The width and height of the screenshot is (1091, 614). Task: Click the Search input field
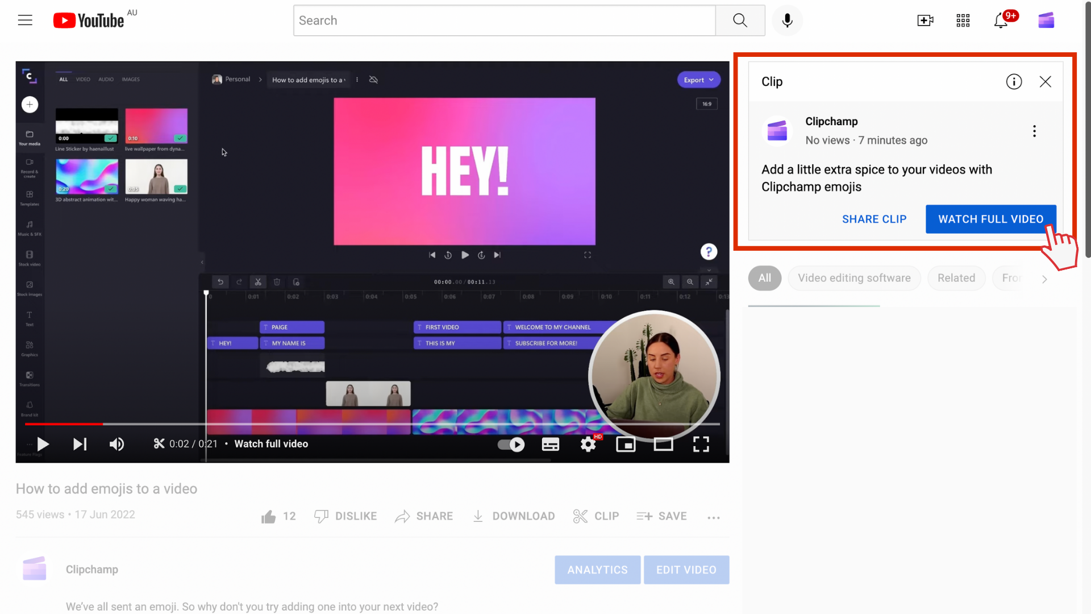505,20
